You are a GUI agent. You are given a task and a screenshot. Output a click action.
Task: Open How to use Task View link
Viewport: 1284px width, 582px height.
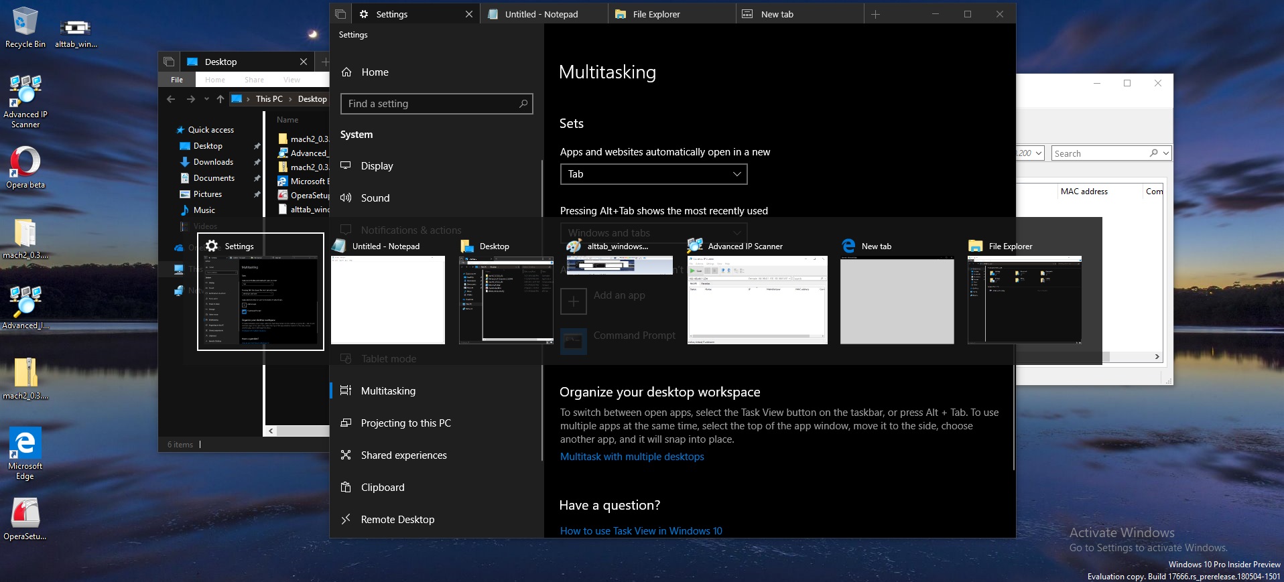click(x=641, y=531)
